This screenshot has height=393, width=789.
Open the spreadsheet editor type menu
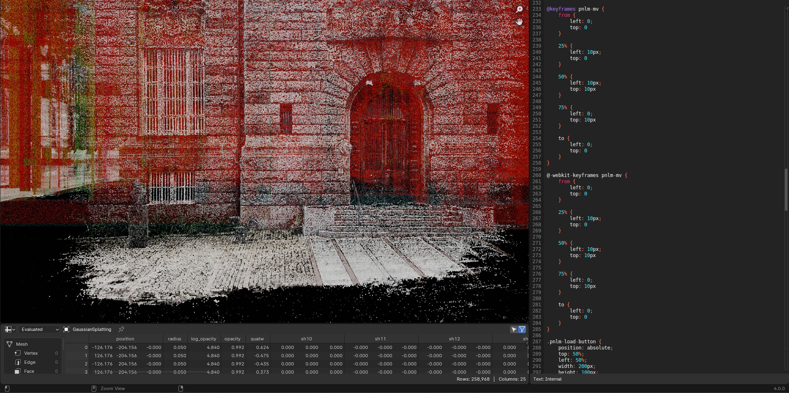[10, 329]
